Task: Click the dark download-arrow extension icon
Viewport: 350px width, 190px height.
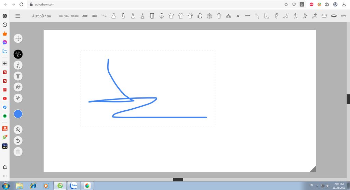Action: click(302, 4)
